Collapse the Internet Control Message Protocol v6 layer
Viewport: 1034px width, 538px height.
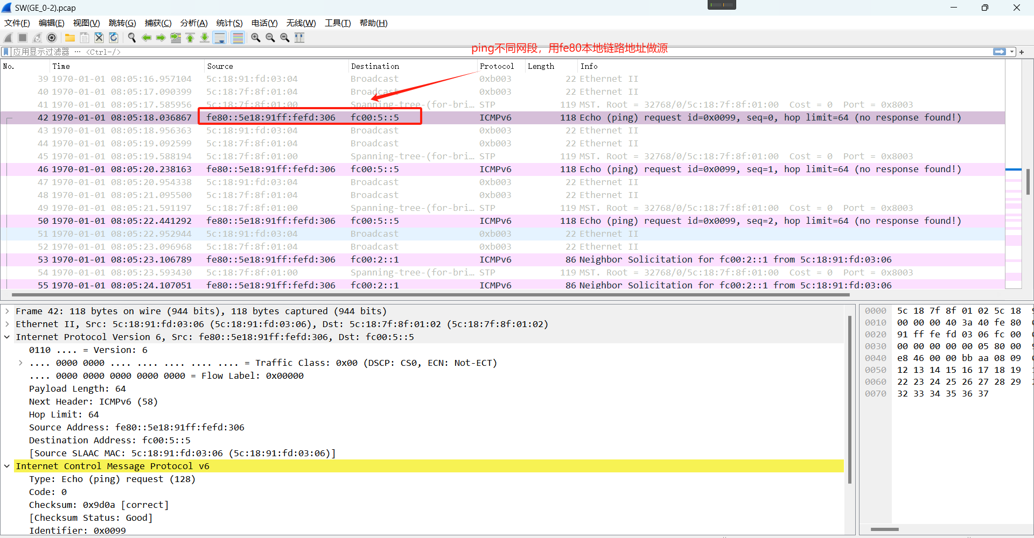[x=7, y=466]
